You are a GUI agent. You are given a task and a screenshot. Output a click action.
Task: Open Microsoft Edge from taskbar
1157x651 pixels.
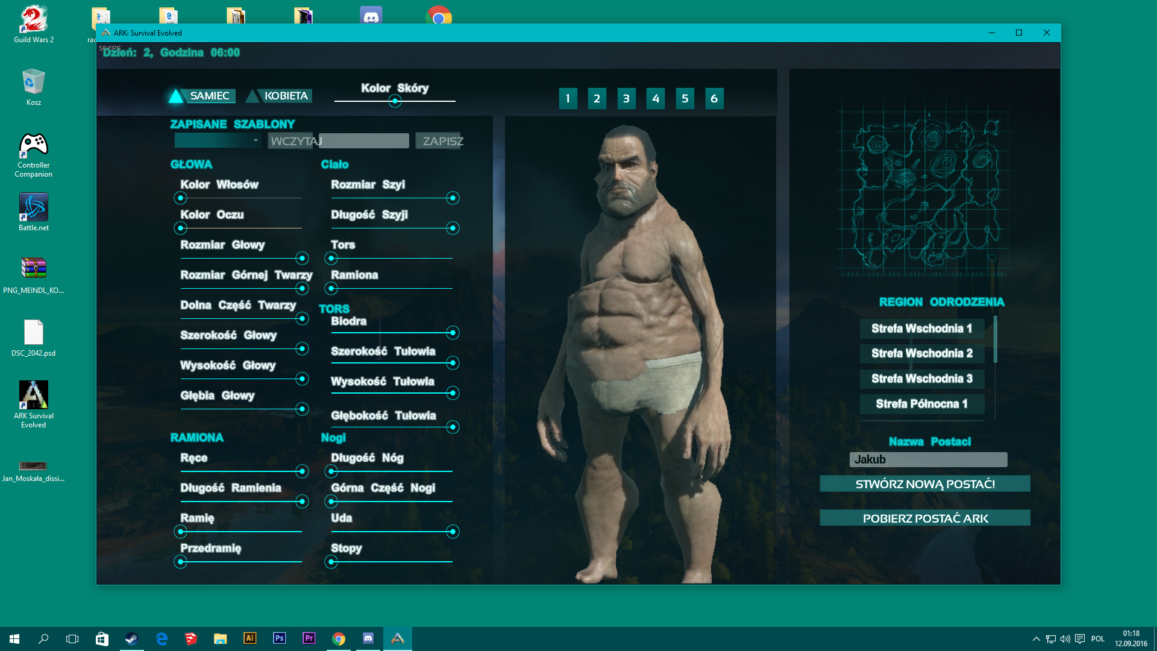point(161,639)
